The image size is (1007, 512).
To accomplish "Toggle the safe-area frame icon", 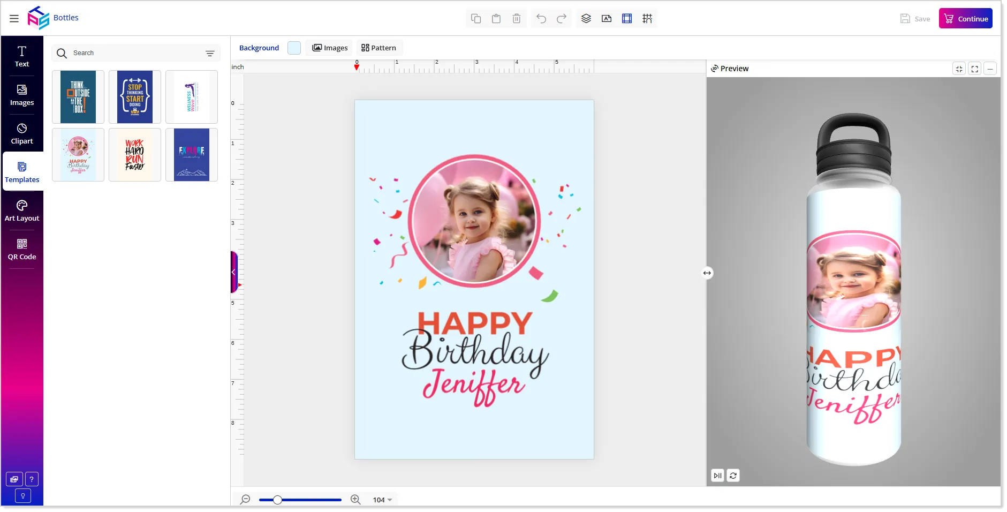I will click(x=627, y=19).
